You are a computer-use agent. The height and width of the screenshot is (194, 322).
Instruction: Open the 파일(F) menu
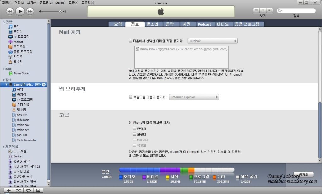pyautogui.click(x=7, y=3)
